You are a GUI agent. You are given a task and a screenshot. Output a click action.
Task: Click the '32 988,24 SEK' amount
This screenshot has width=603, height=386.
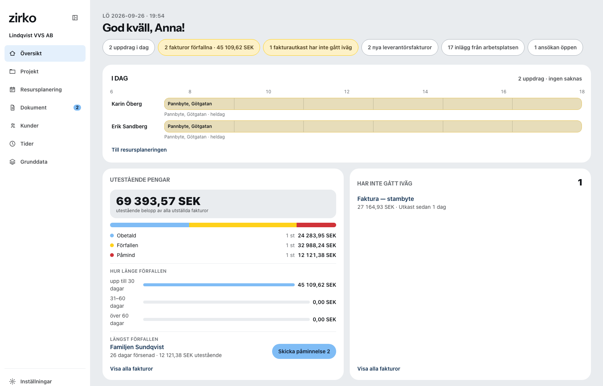pyautogui.click(x=317, y=245)
